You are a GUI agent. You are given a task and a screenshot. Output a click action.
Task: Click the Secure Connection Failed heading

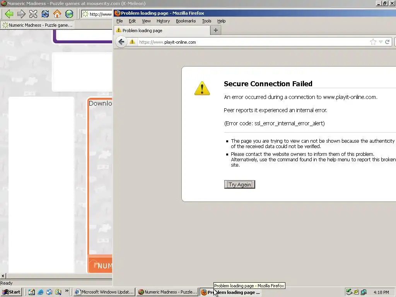(268, 84)
